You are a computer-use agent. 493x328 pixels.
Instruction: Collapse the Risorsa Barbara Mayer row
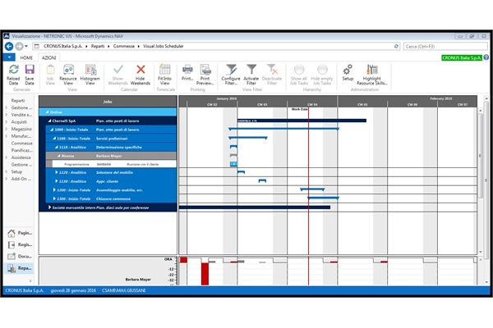59,156
